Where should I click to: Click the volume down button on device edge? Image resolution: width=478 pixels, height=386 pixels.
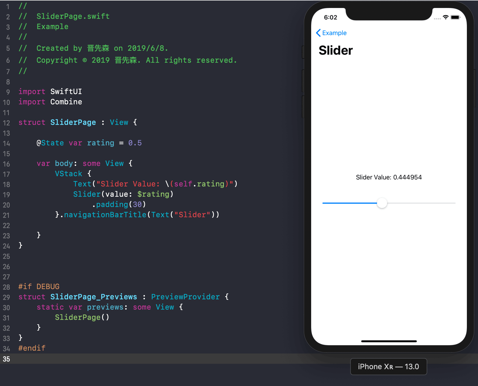(x=303, y=107)
